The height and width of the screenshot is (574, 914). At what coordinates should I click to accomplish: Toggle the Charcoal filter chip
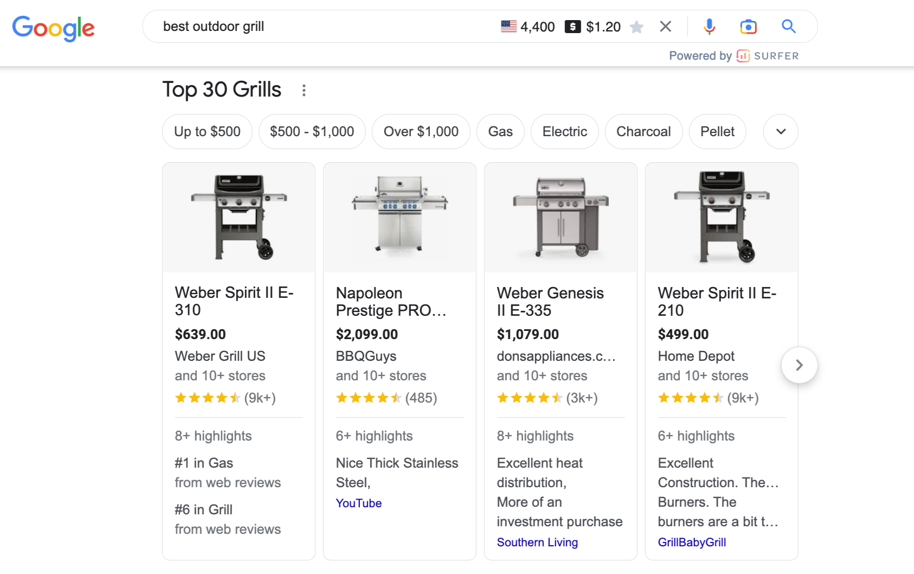pos(643,131)
